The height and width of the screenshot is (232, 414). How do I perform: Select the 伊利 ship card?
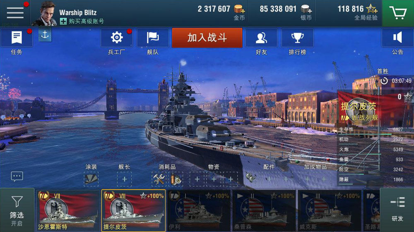click(199, 210)
